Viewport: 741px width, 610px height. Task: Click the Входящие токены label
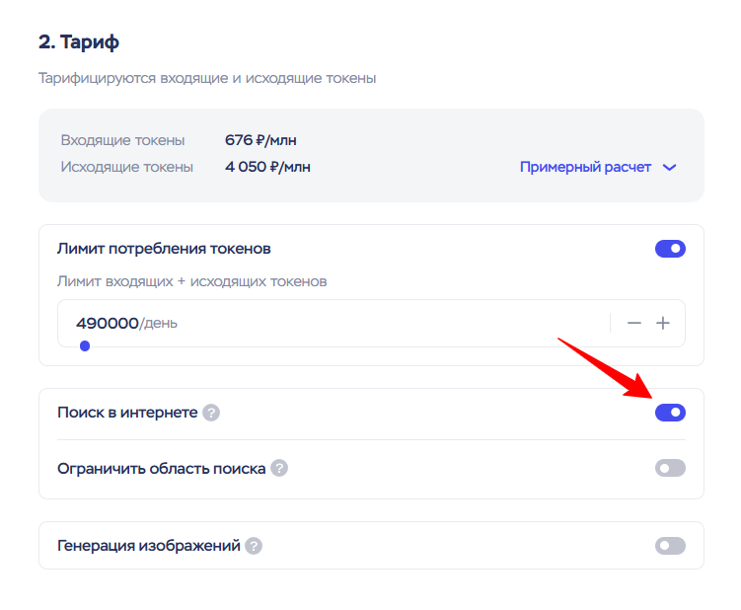pyautogui.click(x=122, y=140)
